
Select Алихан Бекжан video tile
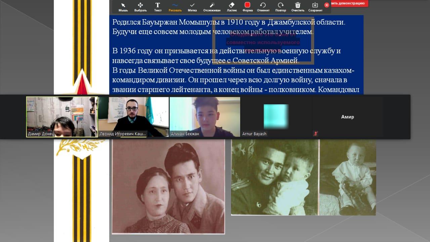pos(205,117)
